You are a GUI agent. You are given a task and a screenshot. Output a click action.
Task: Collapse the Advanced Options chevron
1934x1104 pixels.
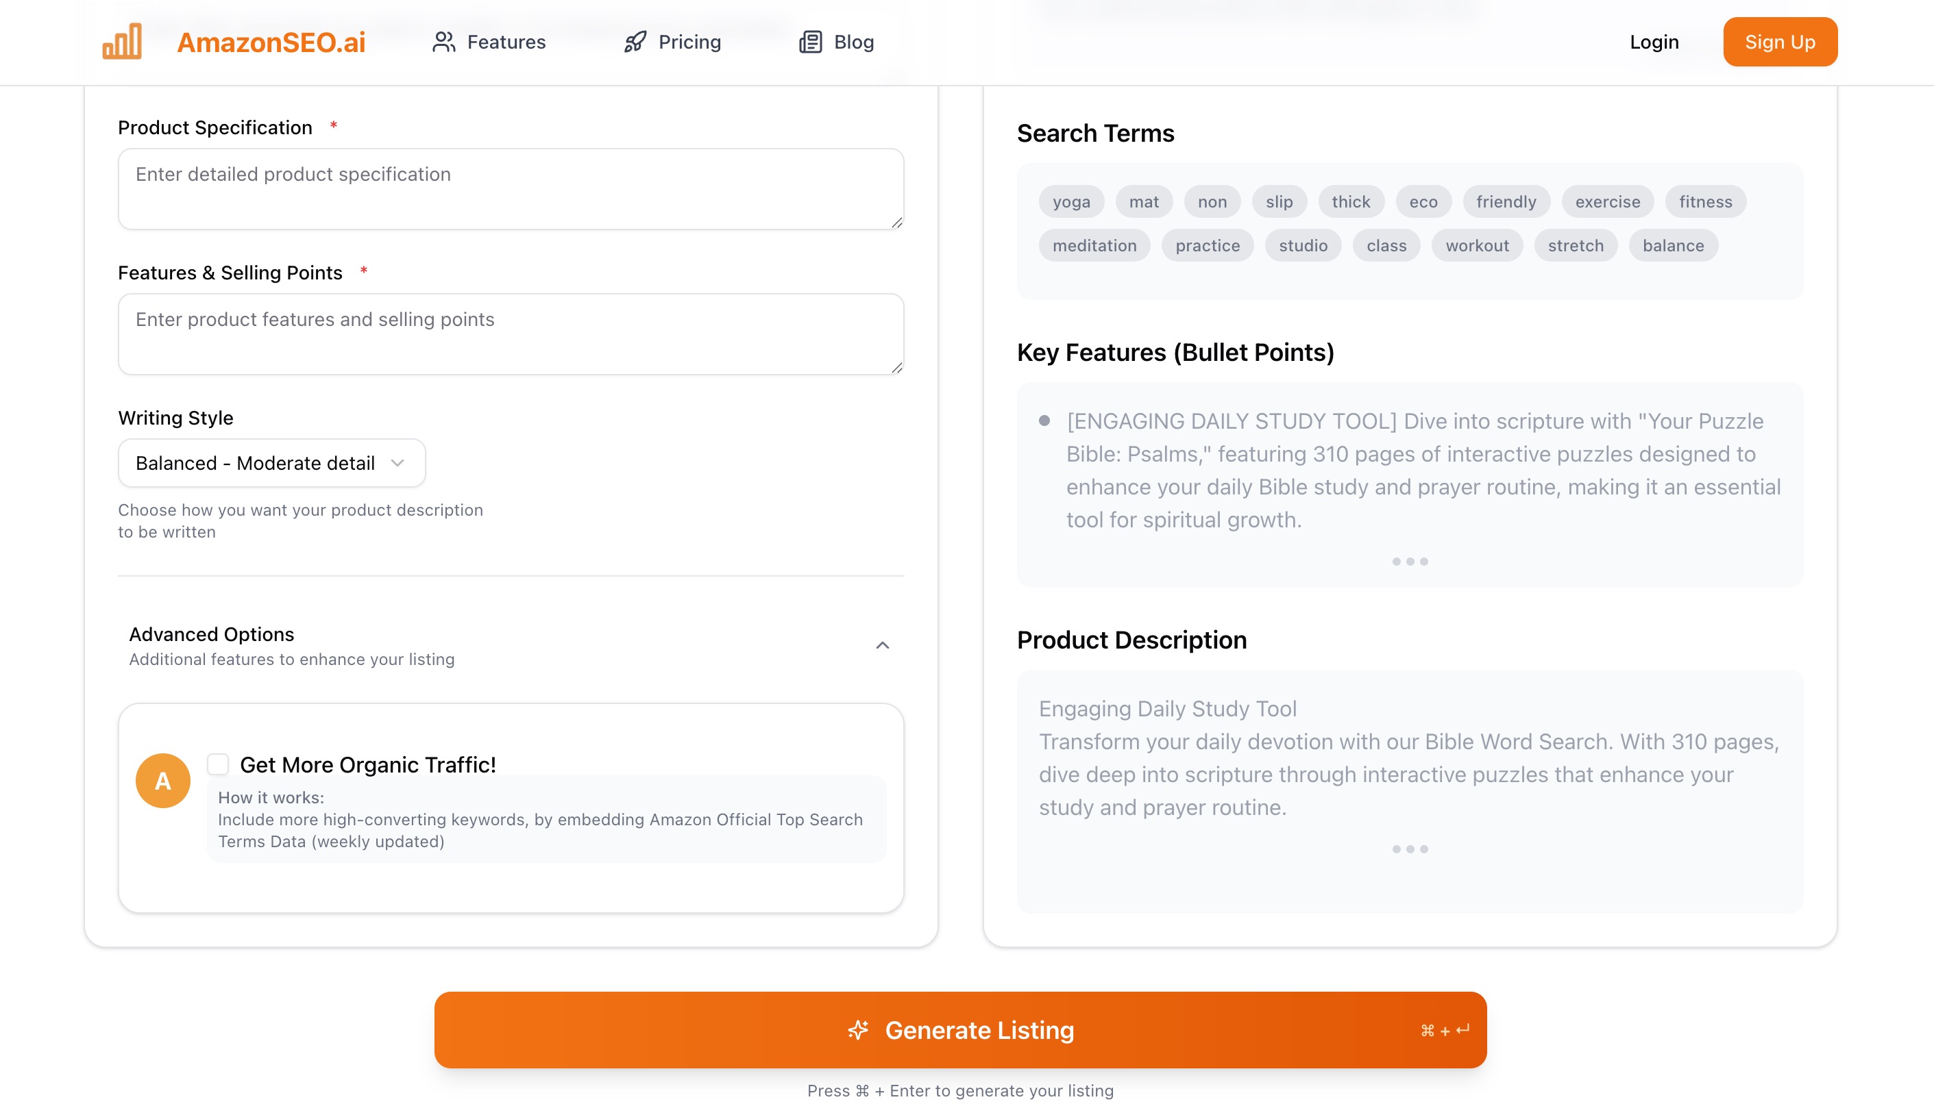[883, 645]
